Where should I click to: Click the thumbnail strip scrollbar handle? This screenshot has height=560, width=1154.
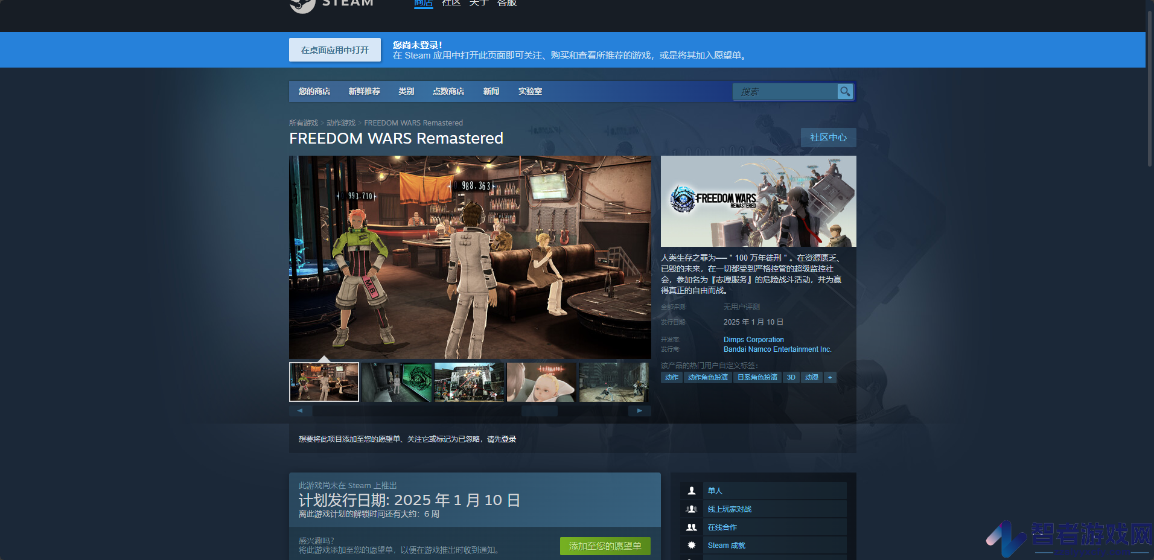coord(540,410)
